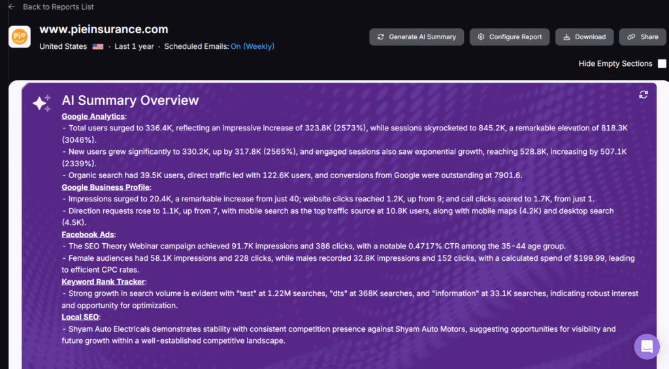Click the Google Analytics section heading
669x369 pixels.
(x=93, y=117)
